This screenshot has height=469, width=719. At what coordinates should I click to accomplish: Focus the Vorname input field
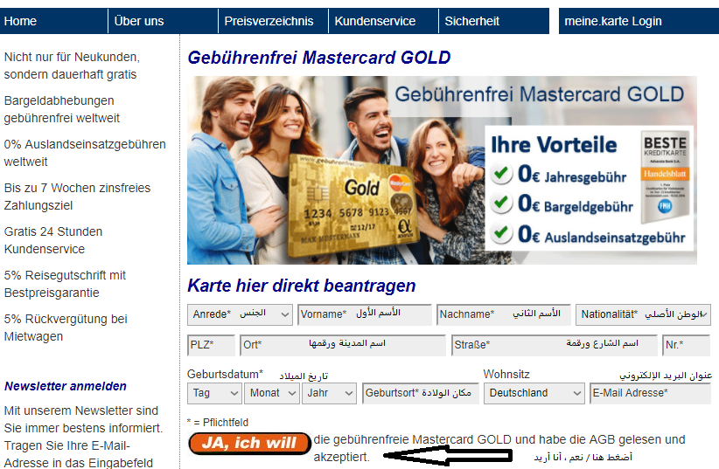[x=365, y=314]
